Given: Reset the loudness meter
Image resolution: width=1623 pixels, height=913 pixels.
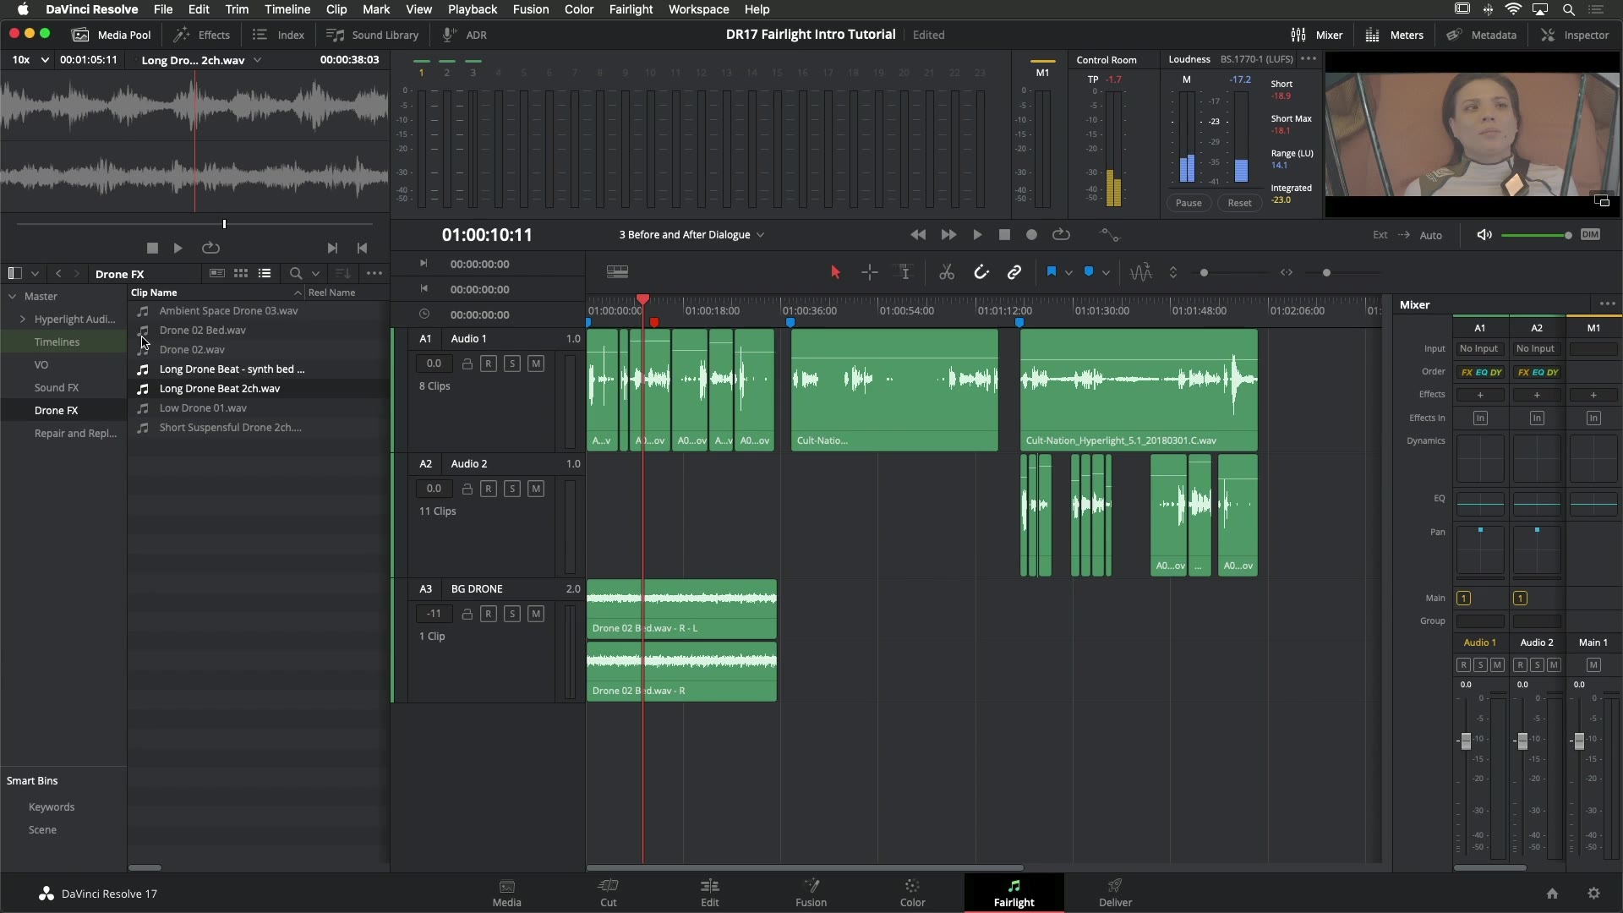Looking at the screenshot, I should [x=1239, y=203].
